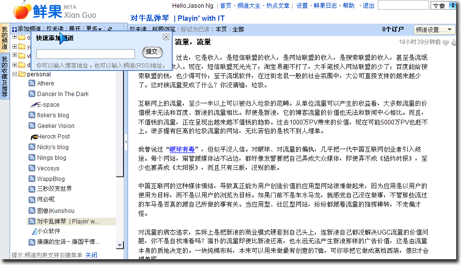This screenshot has width=461, height=265.
Task: Open the 频道设置 dropdown
Action: click(435, 30)
